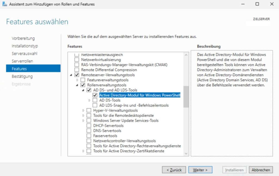The image size is (279, 176).
Task: Check AD LDS-Snap-Ins und -Befehlszeilentools checkbox
Action: pos(95,105)
